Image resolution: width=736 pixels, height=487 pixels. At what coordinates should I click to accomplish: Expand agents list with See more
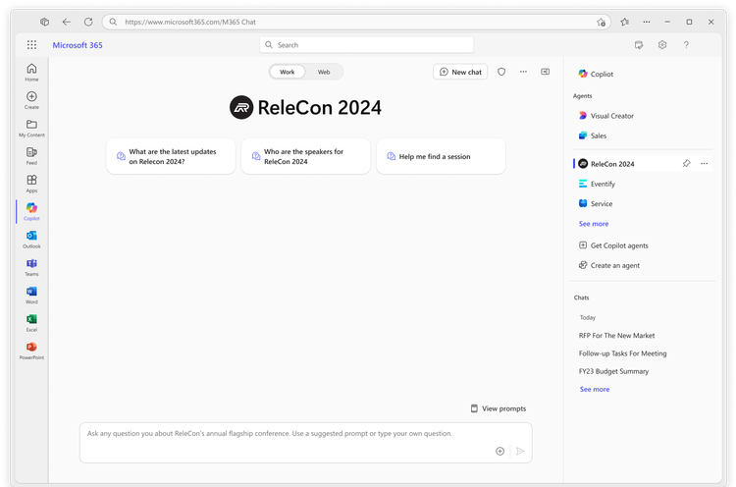(594, 224)
